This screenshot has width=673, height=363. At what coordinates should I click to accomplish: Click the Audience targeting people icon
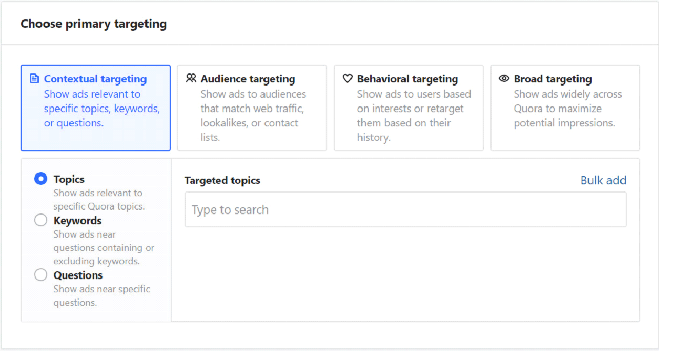click(x=191, y=78)
